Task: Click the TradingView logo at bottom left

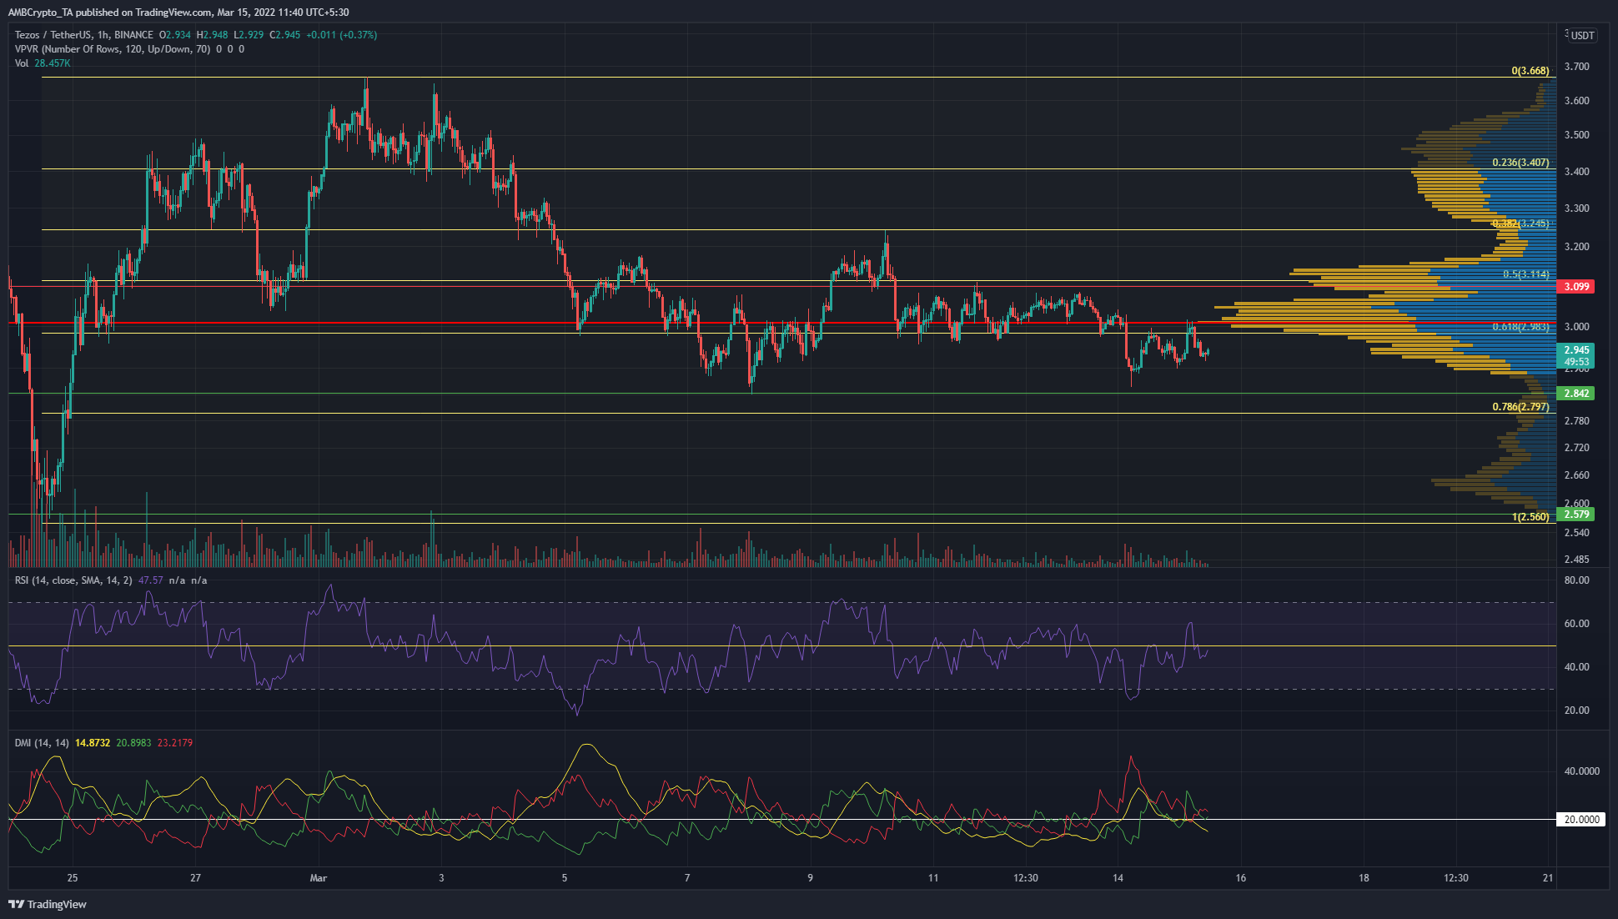Action: tap(48, 904)
